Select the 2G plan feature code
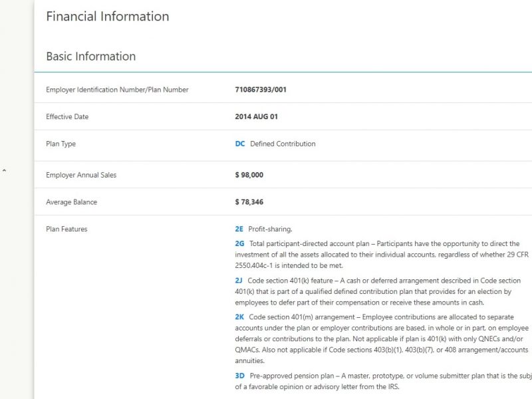Screen dimensions: 532x399 [x=240, y=244]
